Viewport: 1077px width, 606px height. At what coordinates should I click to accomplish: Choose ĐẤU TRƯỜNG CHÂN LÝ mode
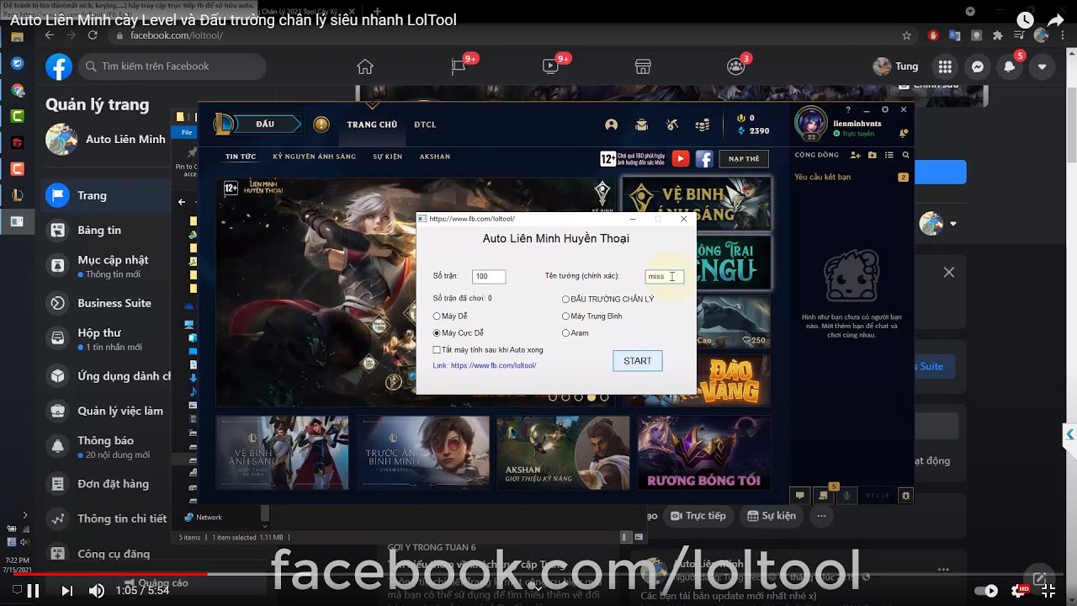pyautogui.click(x=607, y=300)
